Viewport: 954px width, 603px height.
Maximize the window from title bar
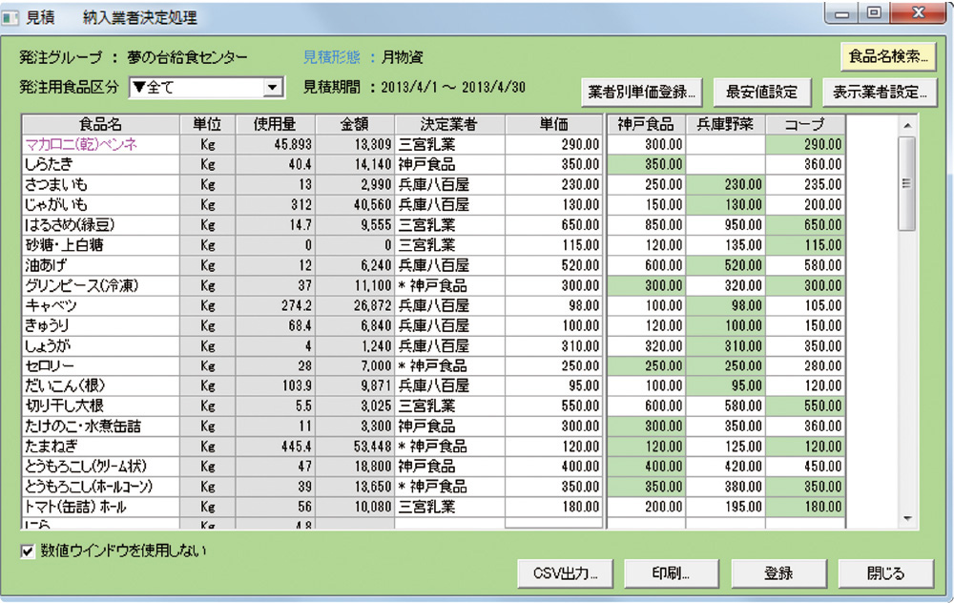coord(873,14)
